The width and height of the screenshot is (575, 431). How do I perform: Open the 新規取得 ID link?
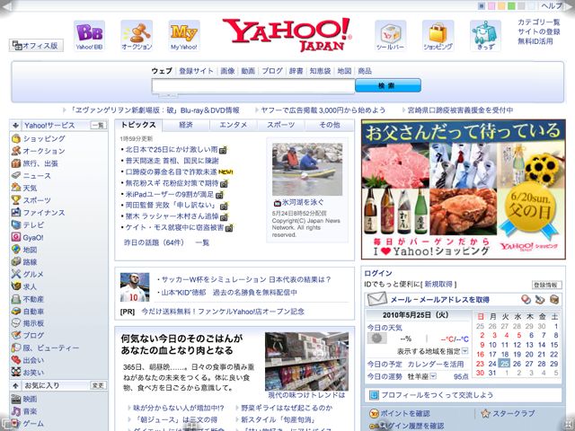pos(439,285)
